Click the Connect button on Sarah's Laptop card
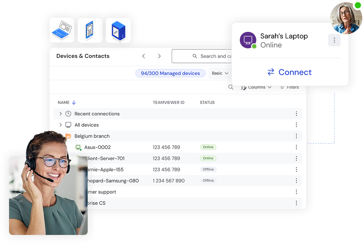The image size is (363, 244). (289, 72)
